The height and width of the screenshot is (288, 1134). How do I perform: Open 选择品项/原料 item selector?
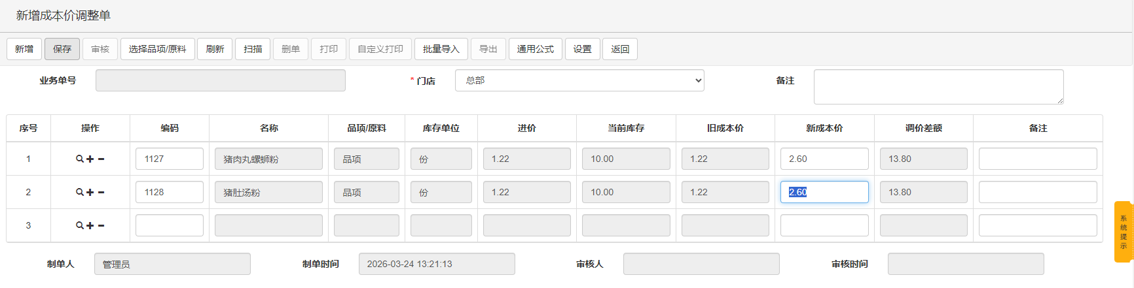(x=157, y=49)
